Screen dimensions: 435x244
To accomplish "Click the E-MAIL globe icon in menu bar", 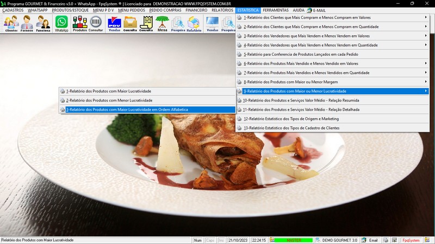I will pos(309,10).
